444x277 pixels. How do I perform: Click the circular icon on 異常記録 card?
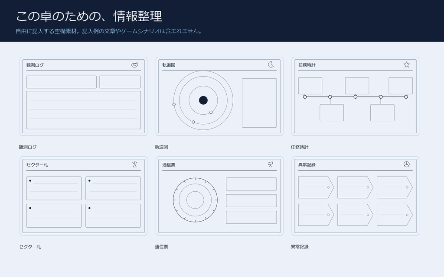point(407,164)
